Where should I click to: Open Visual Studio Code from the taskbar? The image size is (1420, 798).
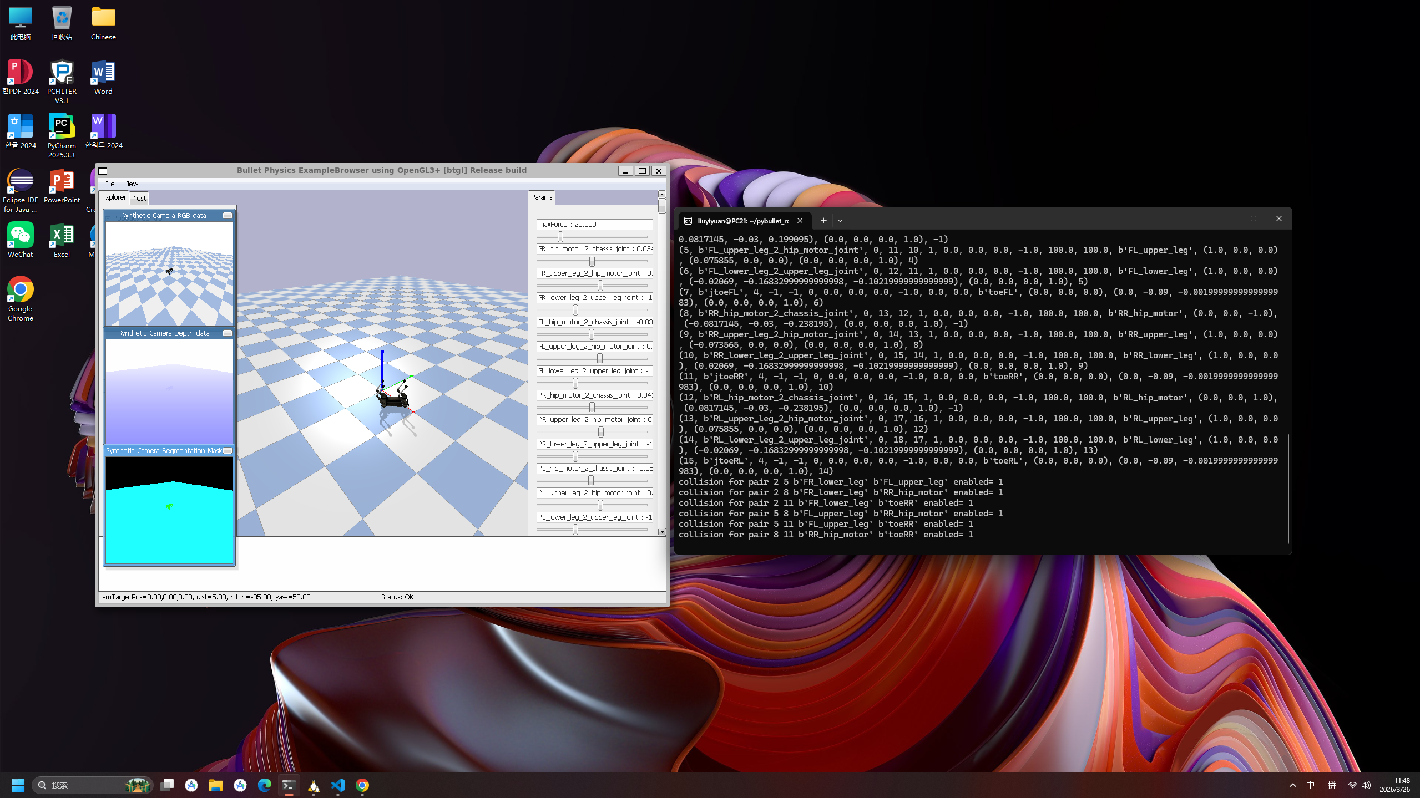(x=338, y=785)
